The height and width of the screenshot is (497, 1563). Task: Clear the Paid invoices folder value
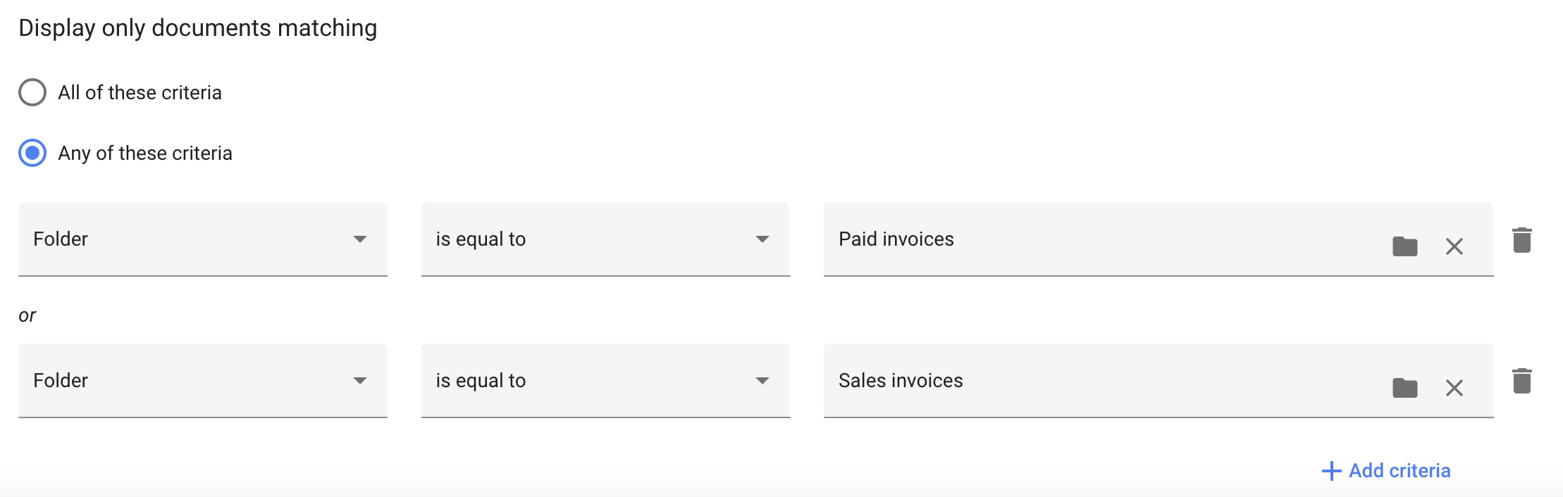coord(1454,246)
